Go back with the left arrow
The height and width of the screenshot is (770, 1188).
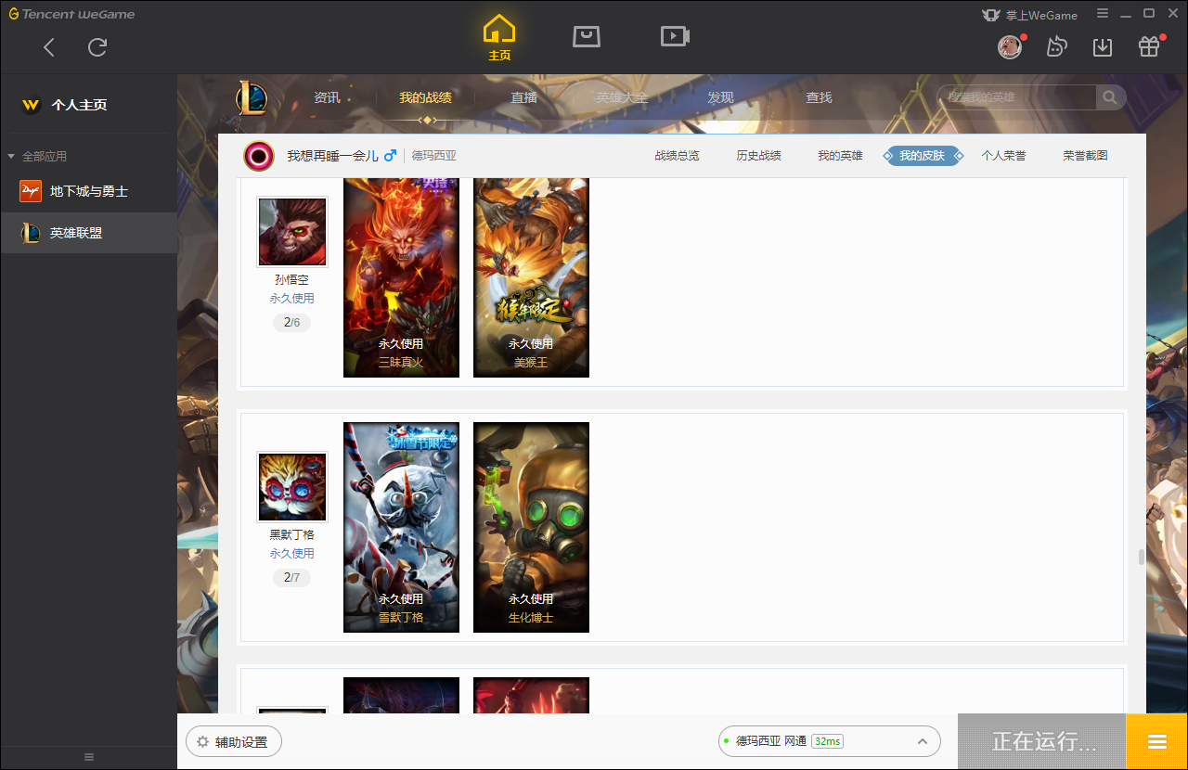coord(49,47)
